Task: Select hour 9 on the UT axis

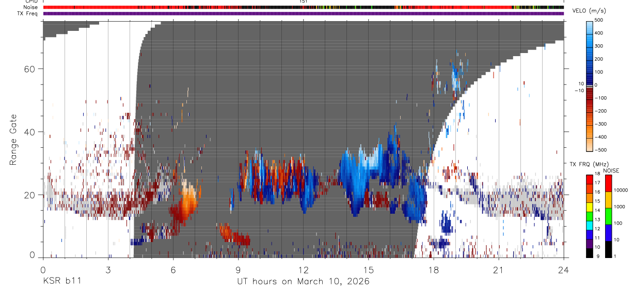Action: (x=238, y=269)
